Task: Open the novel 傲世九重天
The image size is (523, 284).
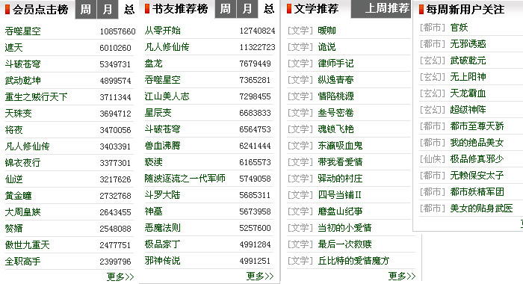Action: coord(28,245)
